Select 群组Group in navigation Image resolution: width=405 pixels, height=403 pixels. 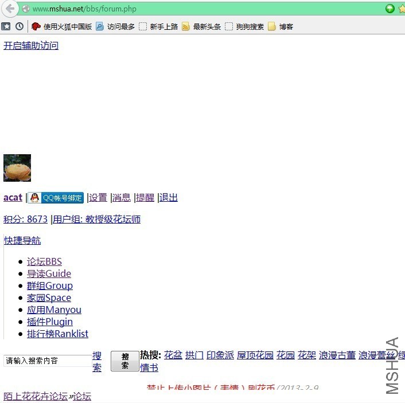50,286
